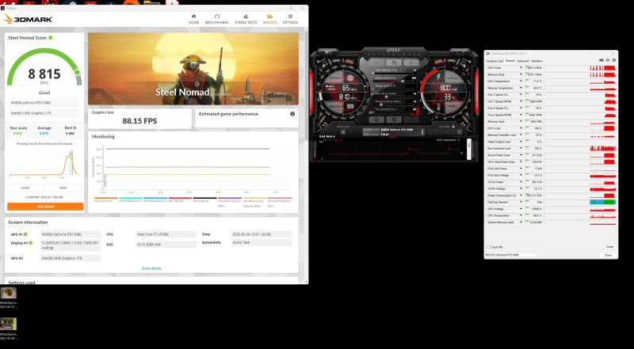
Task: Select GPU-Z Sensors tab
Action: pyautogui.click(x=510, y=61)
